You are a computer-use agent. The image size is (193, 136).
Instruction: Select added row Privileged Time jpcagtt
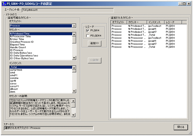point(149,29)
